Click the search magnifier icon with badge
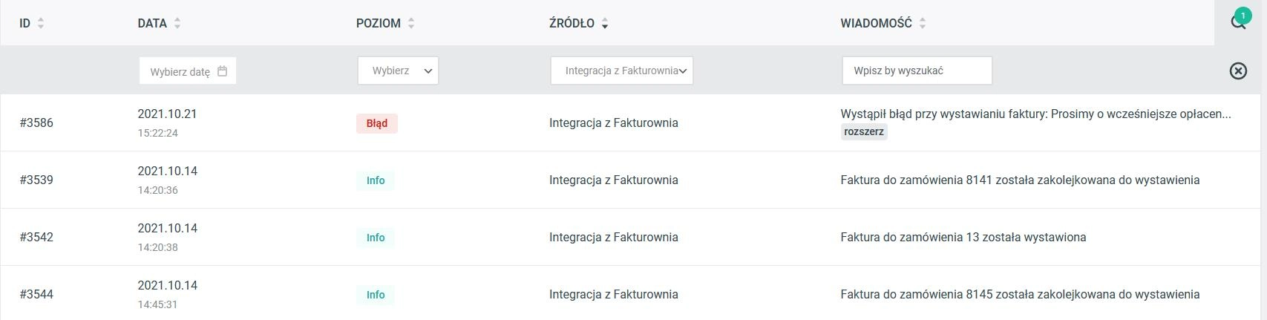 (1238, 22)
